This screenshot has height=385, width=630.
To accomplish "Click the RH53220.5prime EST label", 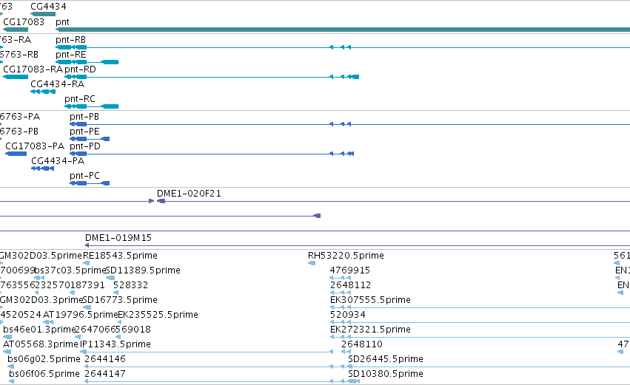I will (x=346, y=256).
